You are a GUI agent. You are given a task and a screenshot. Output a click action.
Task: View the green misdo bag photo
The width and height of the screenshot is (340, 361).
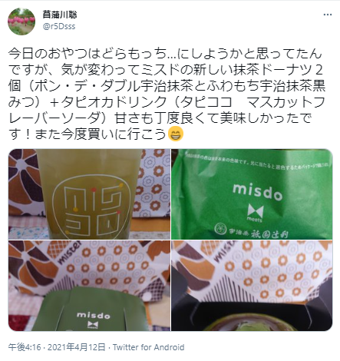(252, 194)
